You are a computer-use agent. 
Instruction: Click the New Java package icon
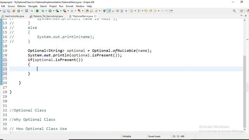click(x=14, y=11)
